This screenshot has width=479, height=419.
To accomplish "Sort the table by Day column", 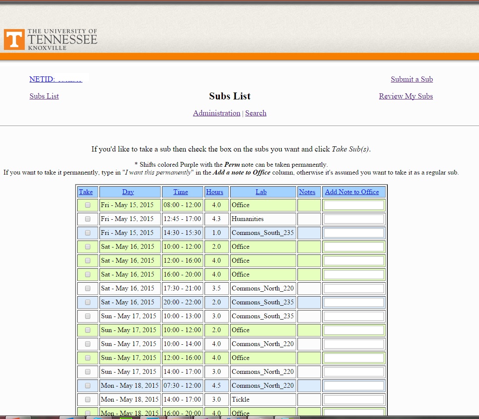I will [128, 192].
